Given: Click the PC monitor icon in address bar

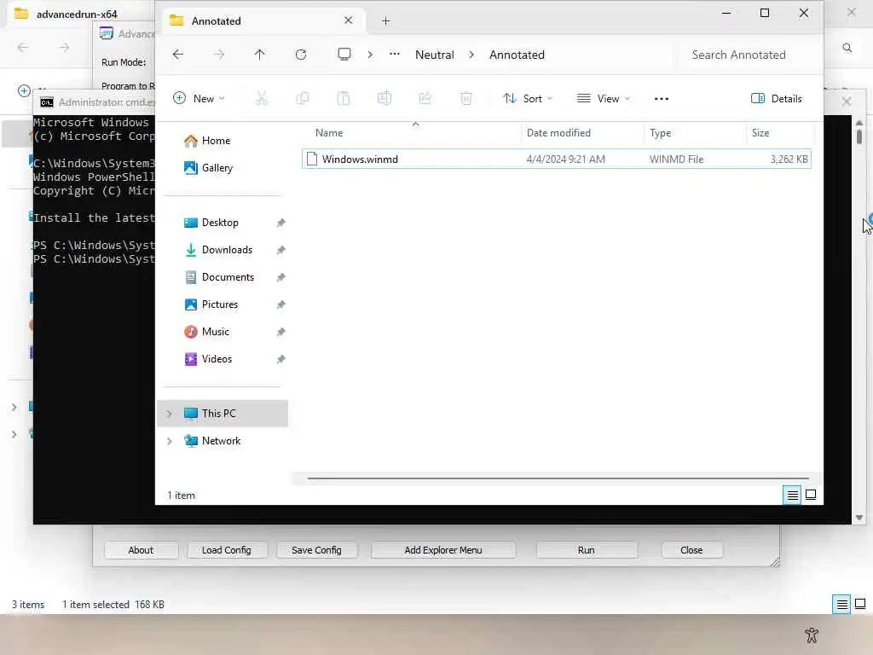Looking at the screenshot, I should coord(344,54).
